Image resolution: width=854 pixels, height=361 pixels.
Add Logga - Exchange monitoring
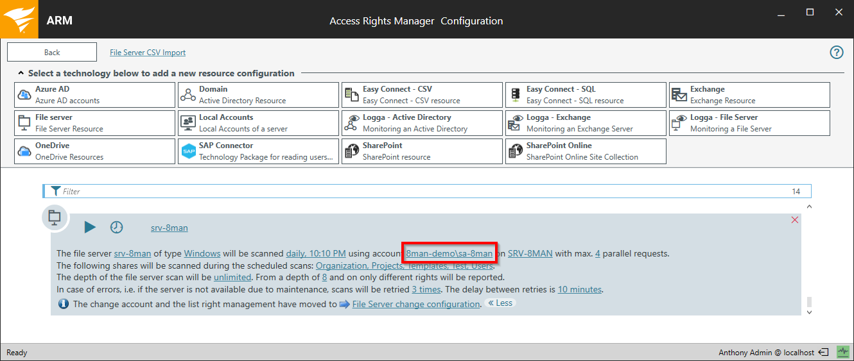(x=586, y=123)
